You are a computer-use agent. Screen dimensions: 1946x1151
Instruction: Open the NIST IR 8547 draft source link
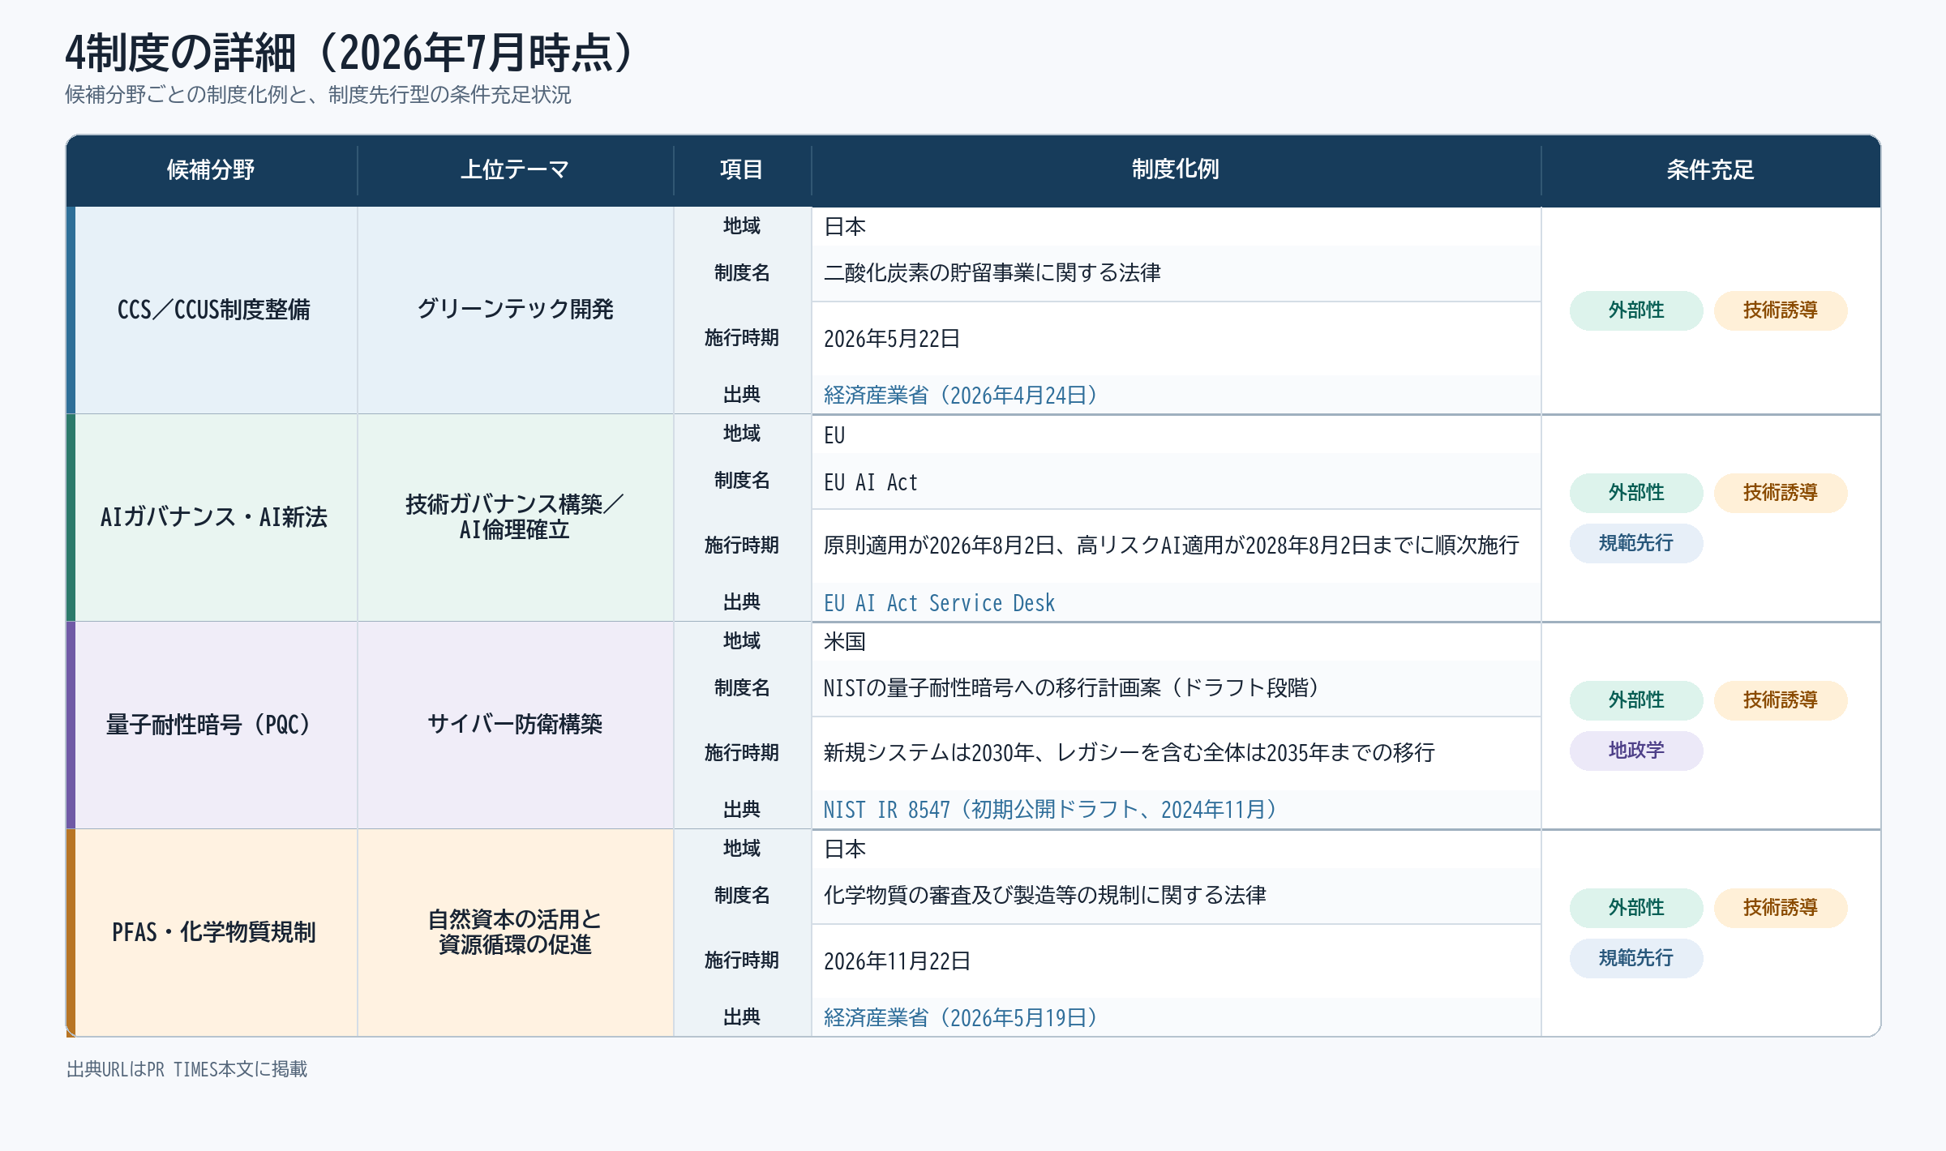click(x=1050, y=810)
